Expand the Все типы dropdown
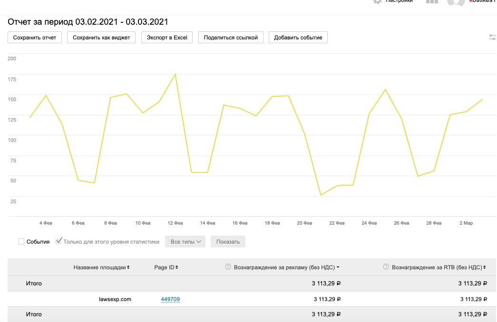This screenshot has width=497, height=322. point(185,242)
